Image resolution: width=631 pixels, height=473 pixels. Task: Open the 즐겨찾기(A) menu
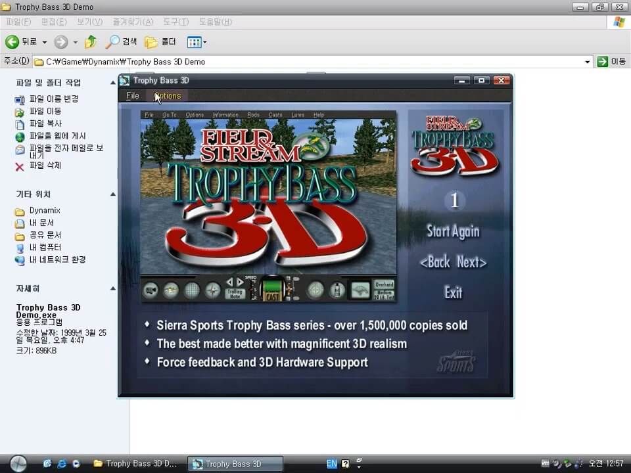[133, 22]
